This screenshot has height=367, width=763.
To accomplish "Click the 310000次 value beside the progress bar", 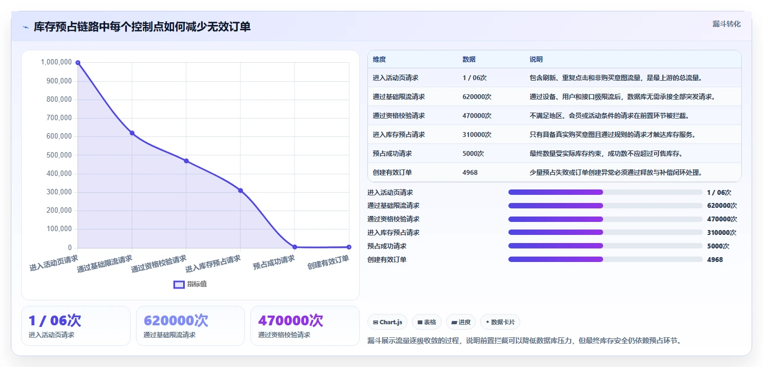I will pos(722,233).
